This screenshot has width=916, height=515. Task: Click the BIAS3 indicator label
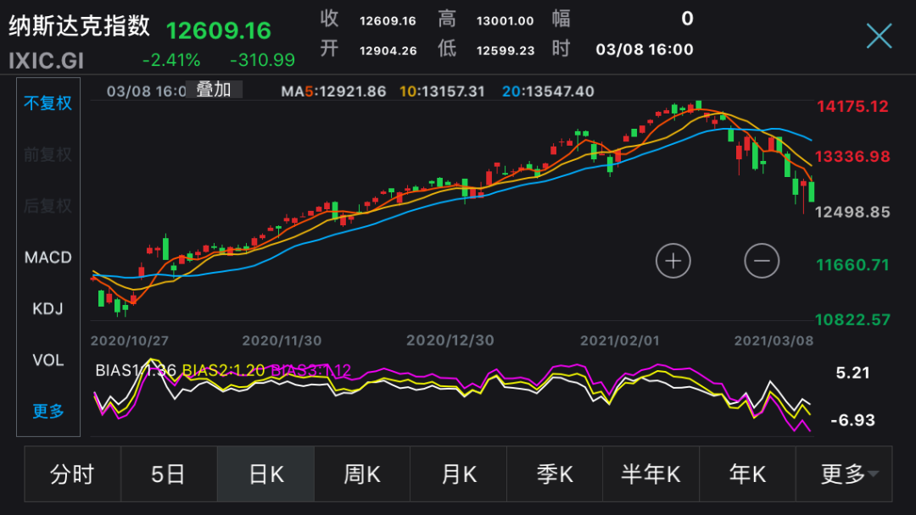[x=310, y=370]
